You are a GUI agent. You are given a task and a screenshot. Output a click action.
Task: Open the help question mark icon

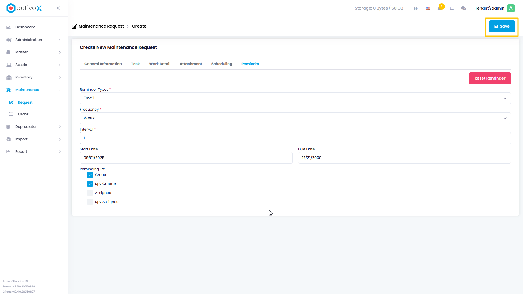point(416,8)
